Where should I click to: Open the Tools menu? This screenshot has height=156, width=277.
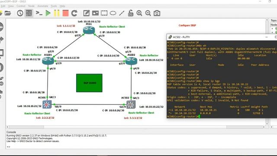pos(54,6)
